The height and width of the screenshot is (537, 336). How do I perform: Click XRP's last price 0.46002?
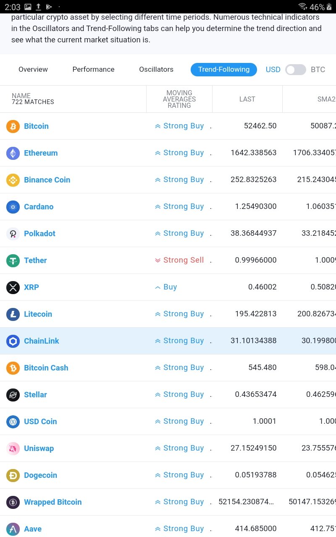[262, 287]
